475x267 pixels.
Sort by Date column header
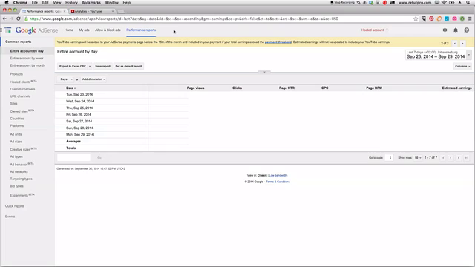point(71,88)
